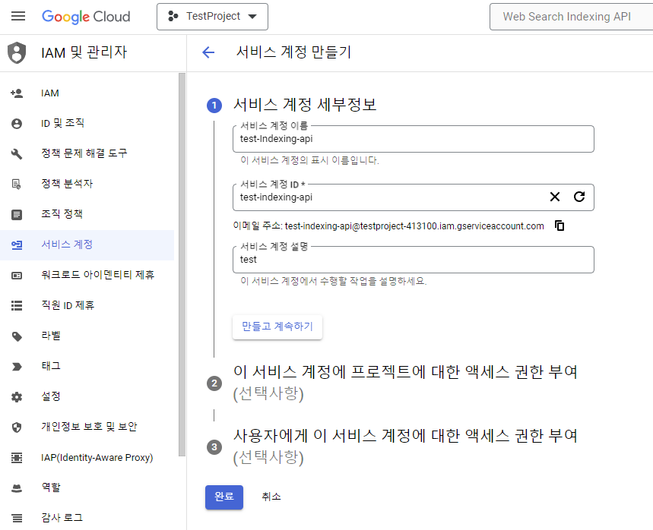653x530 pixels.
Task: Click the 정책 분석자 document icon
Action: [17, 184]
